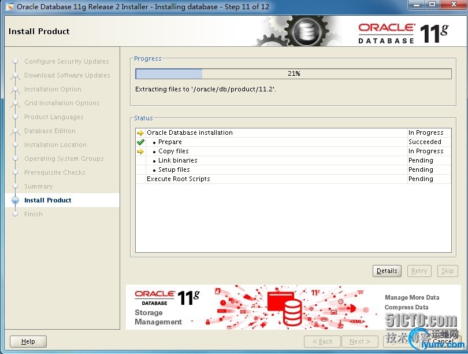The width and height of the screenshot is (468, 354).
Task: Click the green checkmark beside Prepare
Action: click(x=140, y=142)
